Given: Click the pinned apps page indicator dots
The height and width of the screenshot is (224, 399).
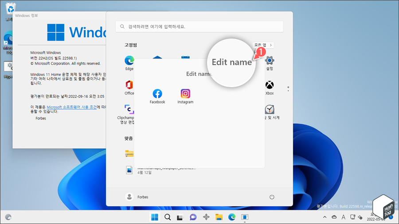Looking at the screenshot, I should 288,89.
